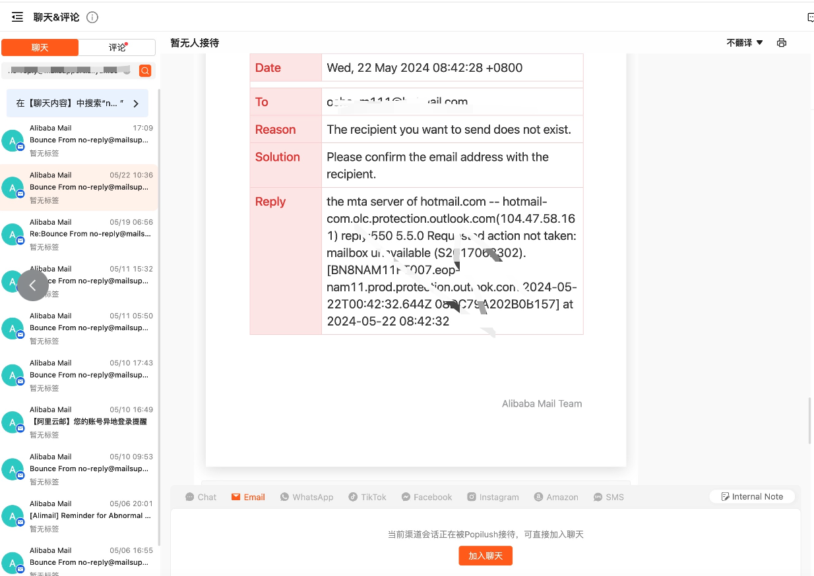Click the 加入聊天 button
Viewport: 814px width, 576px height.
tap(485, 556)
